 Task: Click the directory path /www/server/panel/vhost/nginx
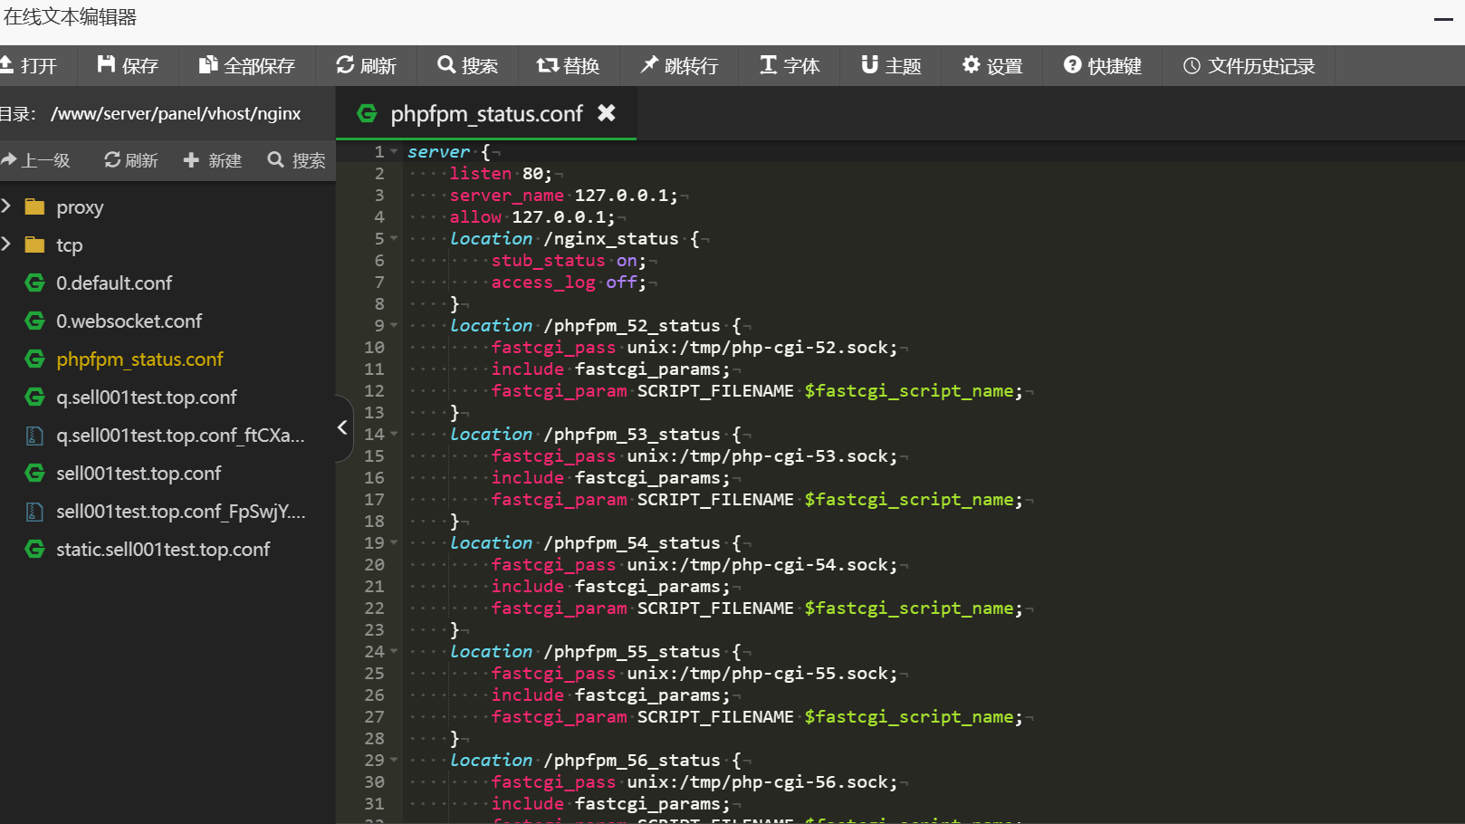tap(176, 114)
